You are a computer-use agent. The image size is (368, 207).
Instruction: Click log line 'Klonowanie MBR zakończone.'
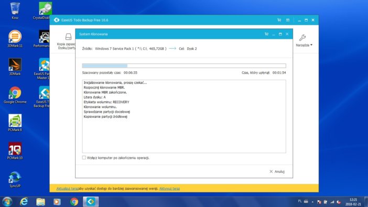[105, 92]
